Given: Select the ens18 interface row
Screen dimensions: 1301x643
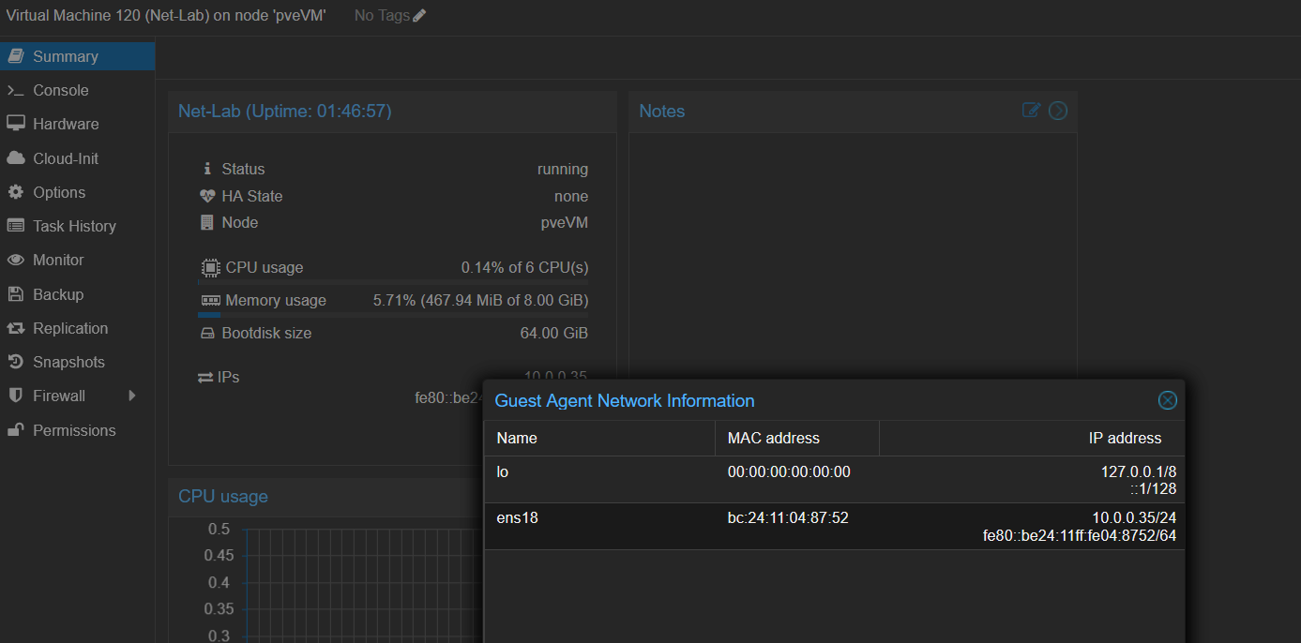Looking at the screenshot, I should pos(835,527).
